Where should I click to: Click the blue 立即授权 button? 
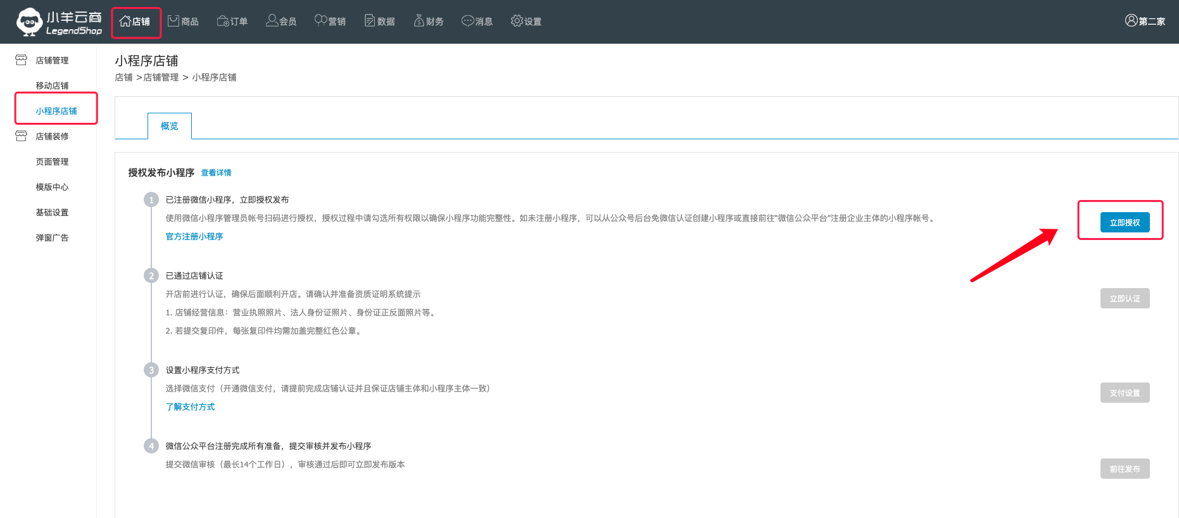[x=1125, y=222]
